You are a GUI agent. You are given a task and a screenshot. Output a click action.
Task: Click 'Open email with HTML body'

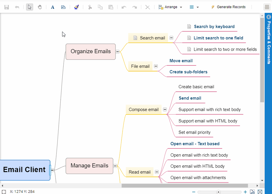(x=198, y=166)
